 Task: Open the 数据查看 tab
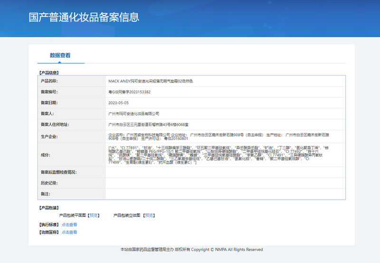[60, 55]
